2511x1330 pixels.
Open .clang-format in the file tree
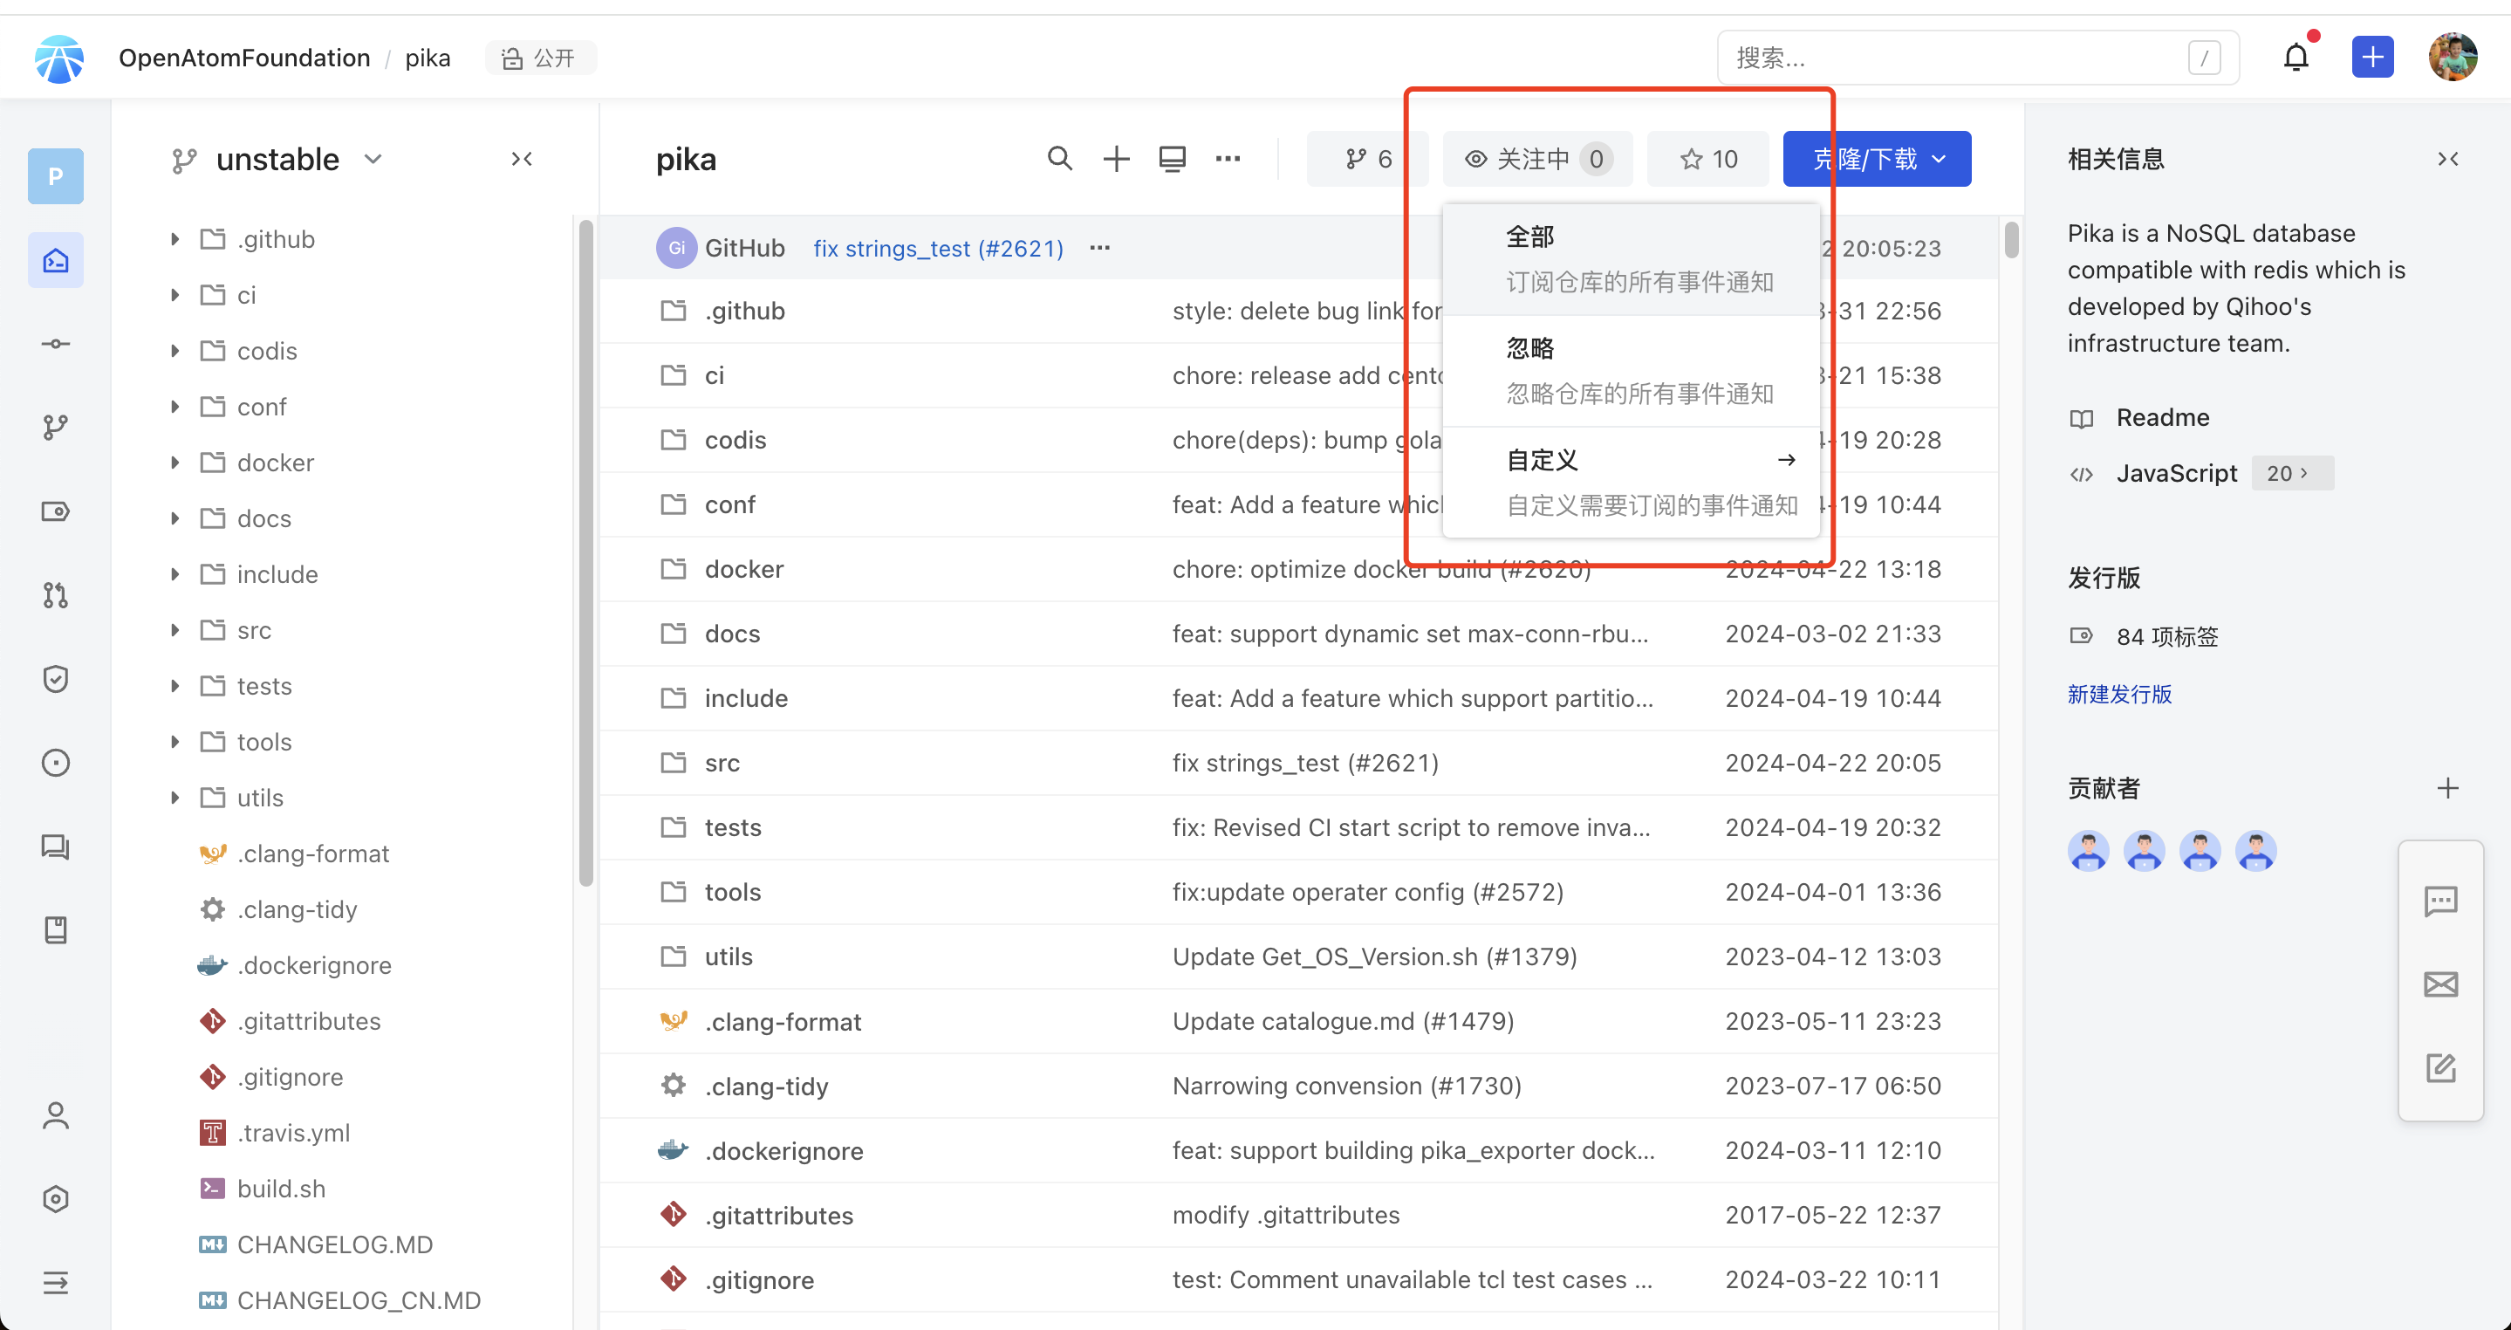click(x=313, y=854)
